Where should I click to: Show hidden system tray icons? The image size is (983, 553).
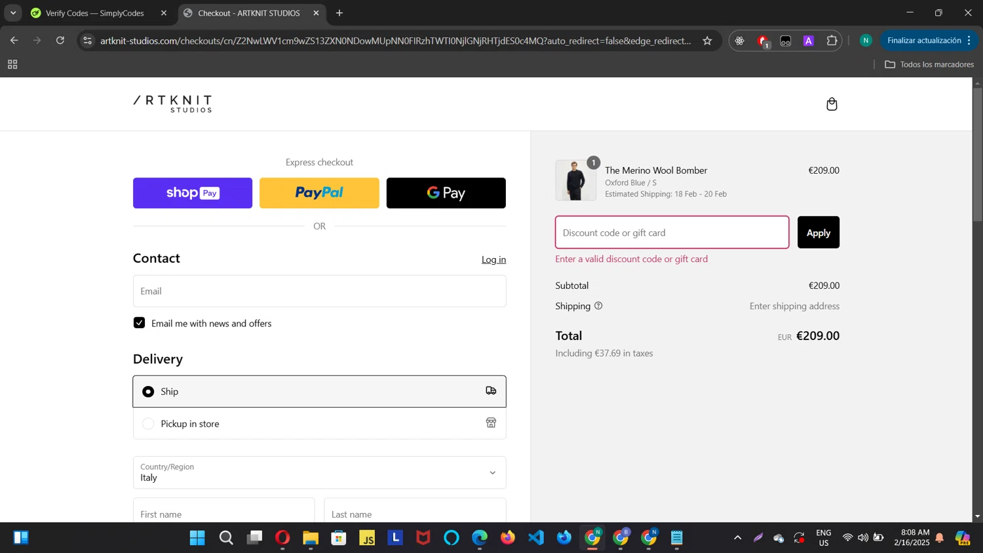pyautogui.click(x=737, y=538)
